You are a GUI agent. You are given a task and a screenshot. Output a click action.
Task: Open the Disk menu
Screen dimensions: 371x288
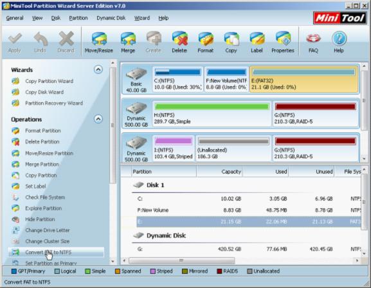click(56, 18)
